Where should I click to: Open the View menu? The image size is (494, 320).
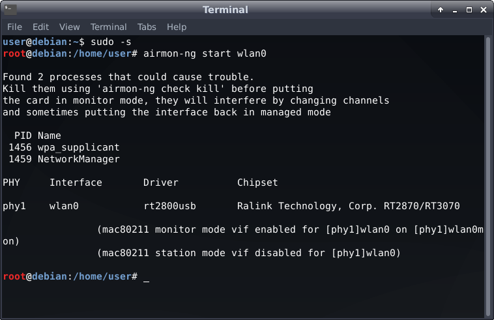click(x=69, y=27)
